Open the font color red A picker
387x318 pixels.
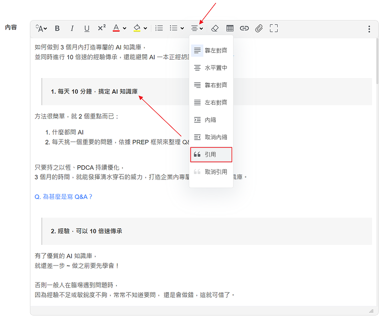pos(119,29)
